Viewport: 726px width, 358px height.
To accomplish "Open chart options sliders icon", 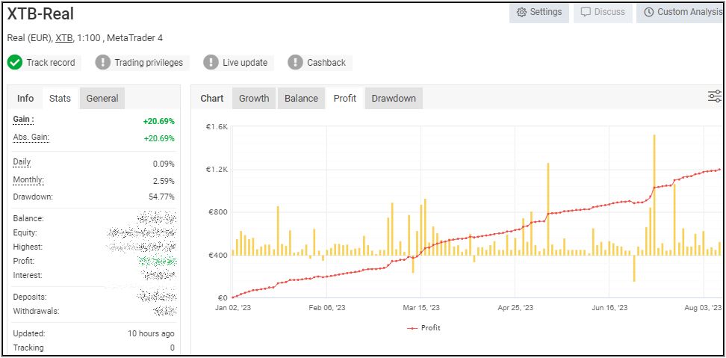I will click(715, 96).
